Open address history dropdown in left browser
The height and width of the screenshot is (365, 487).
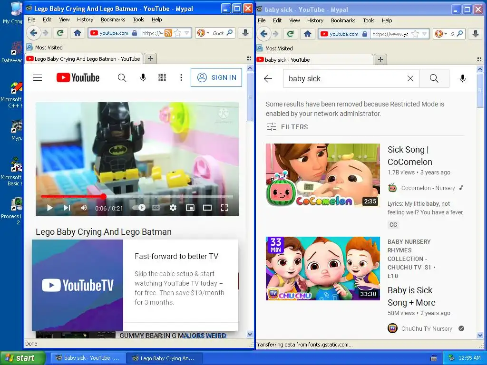186,33
